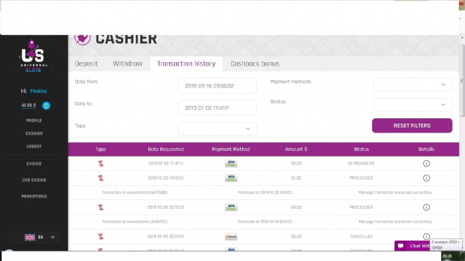This screenshot has height=261, width=465.
Task: Click the Bitcoin payment icon on the cancelled row
Action: [x=231, y=236]
